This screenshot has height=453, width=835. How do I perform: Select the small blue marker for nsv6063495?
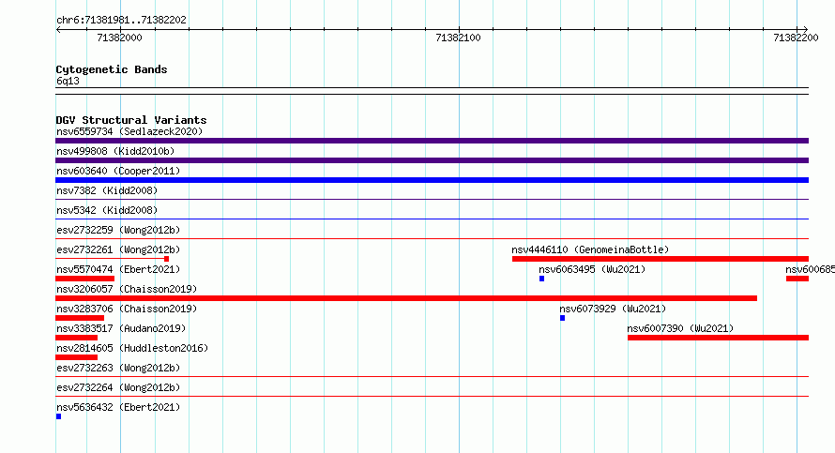[x=541, y=279]
